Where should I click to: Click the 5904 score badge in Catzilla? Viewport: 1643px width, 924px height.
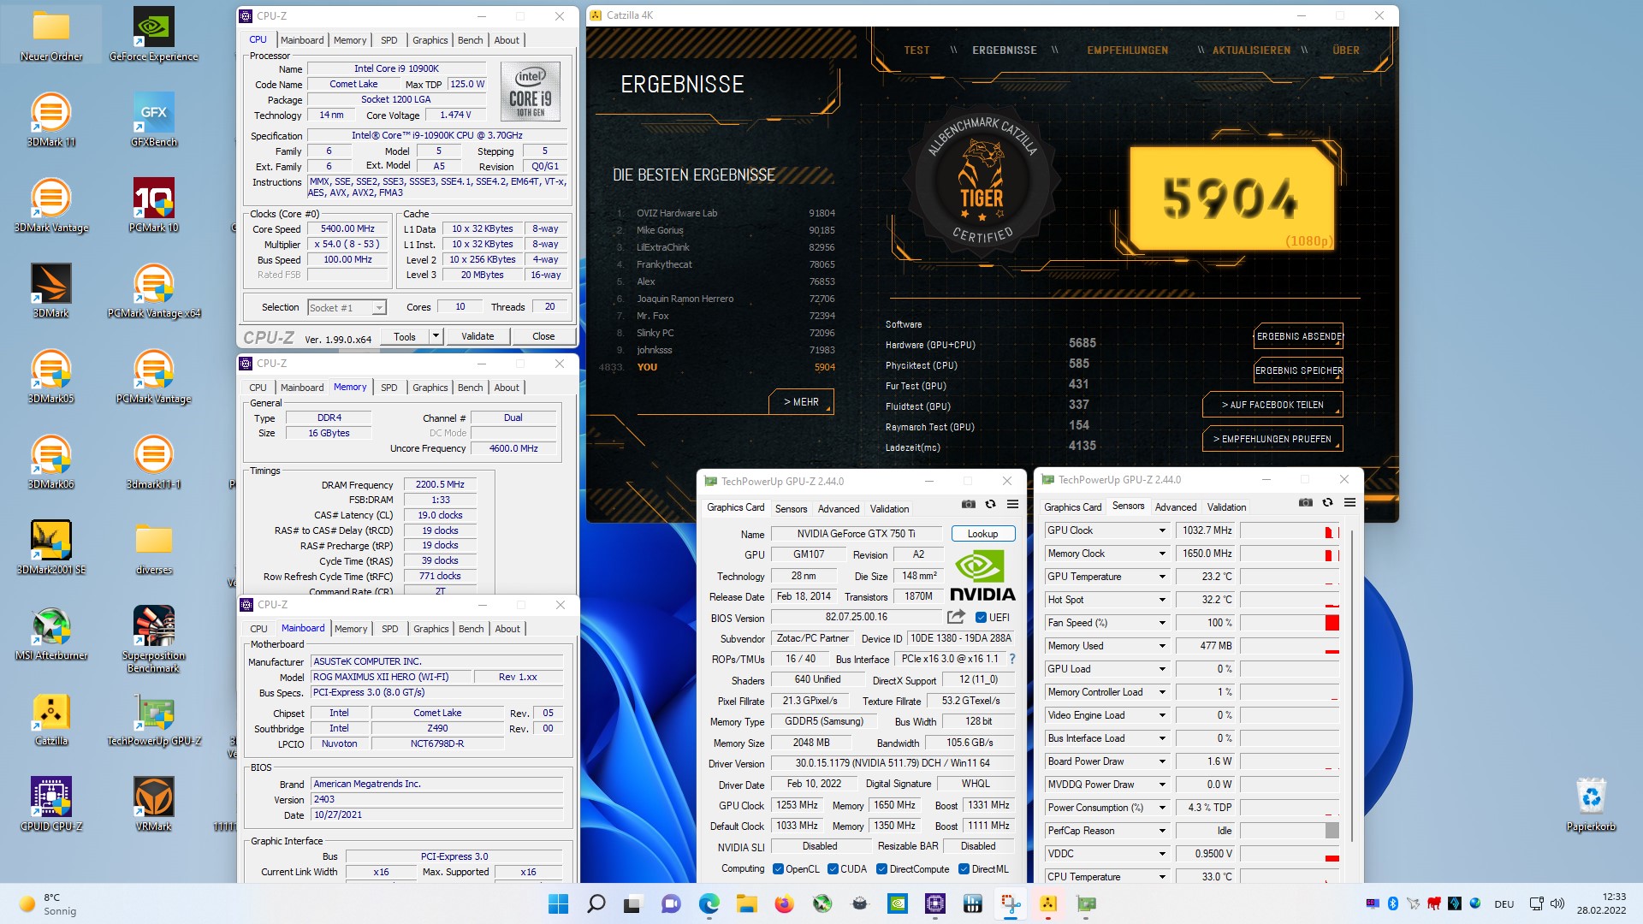point(1232,198)
